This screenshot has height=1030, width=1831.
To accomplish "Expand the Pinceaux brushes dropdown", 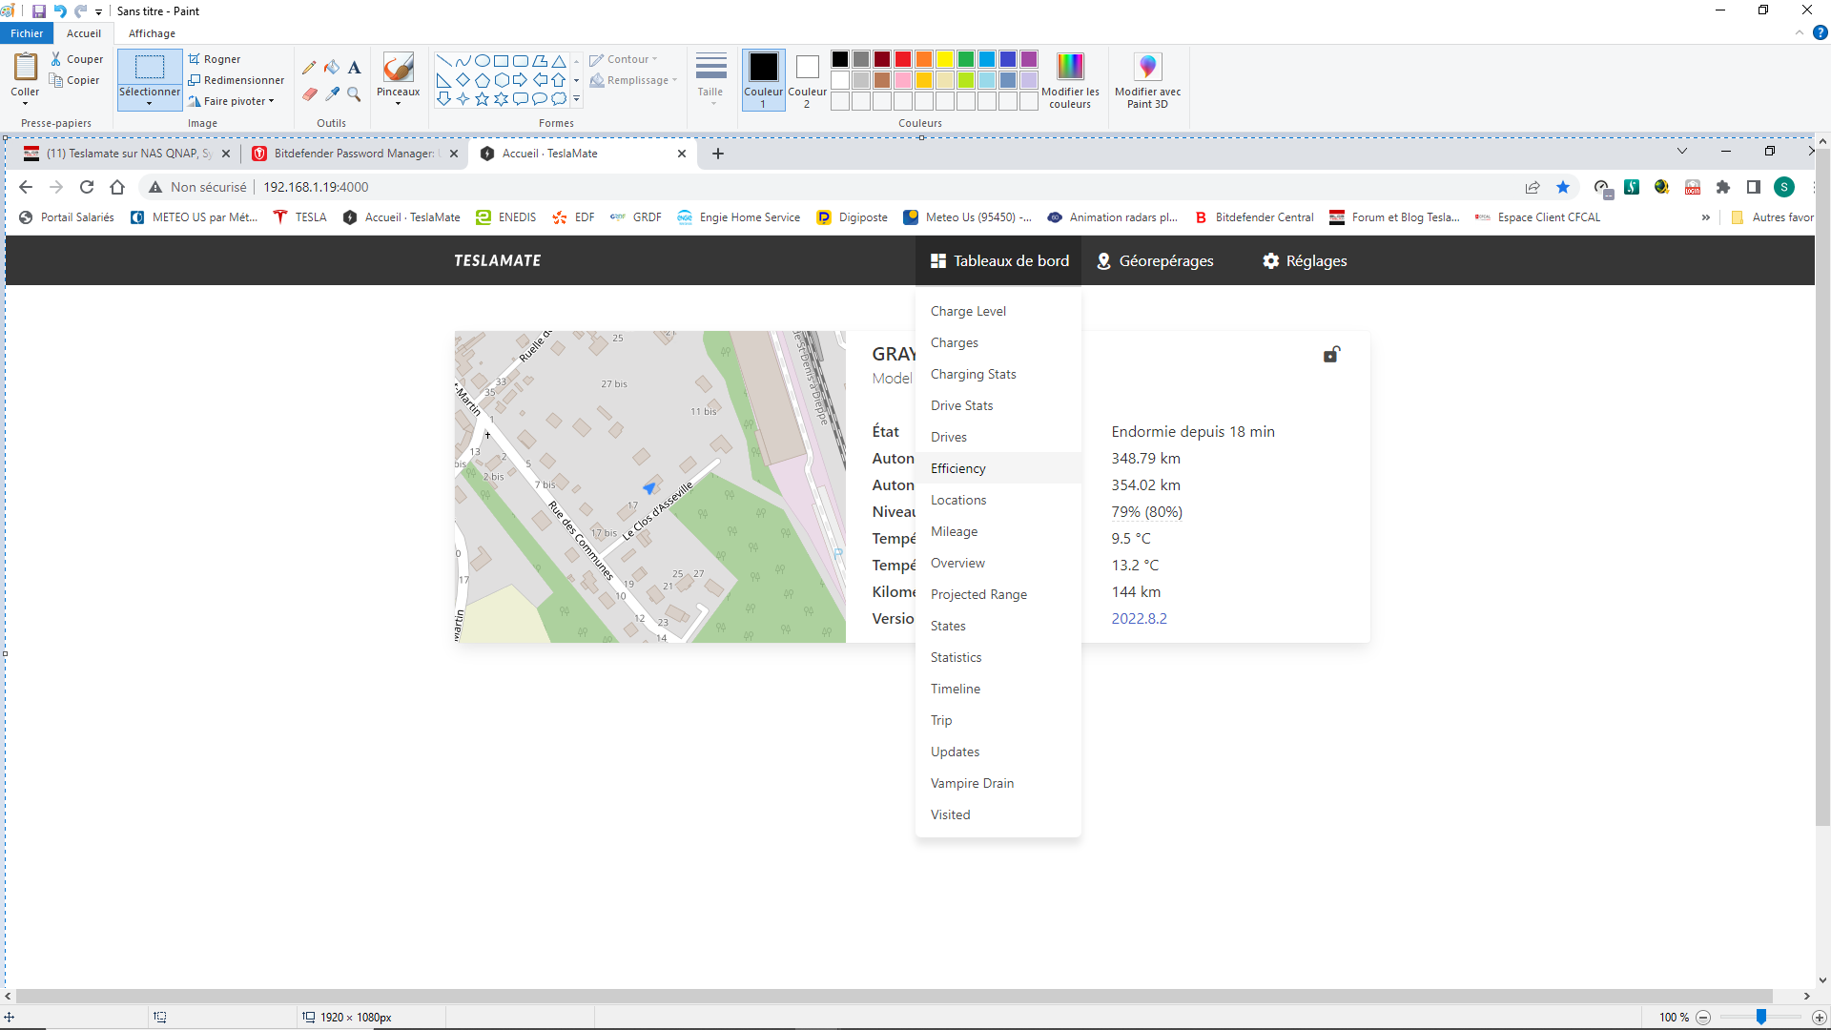I will (398, 103).
